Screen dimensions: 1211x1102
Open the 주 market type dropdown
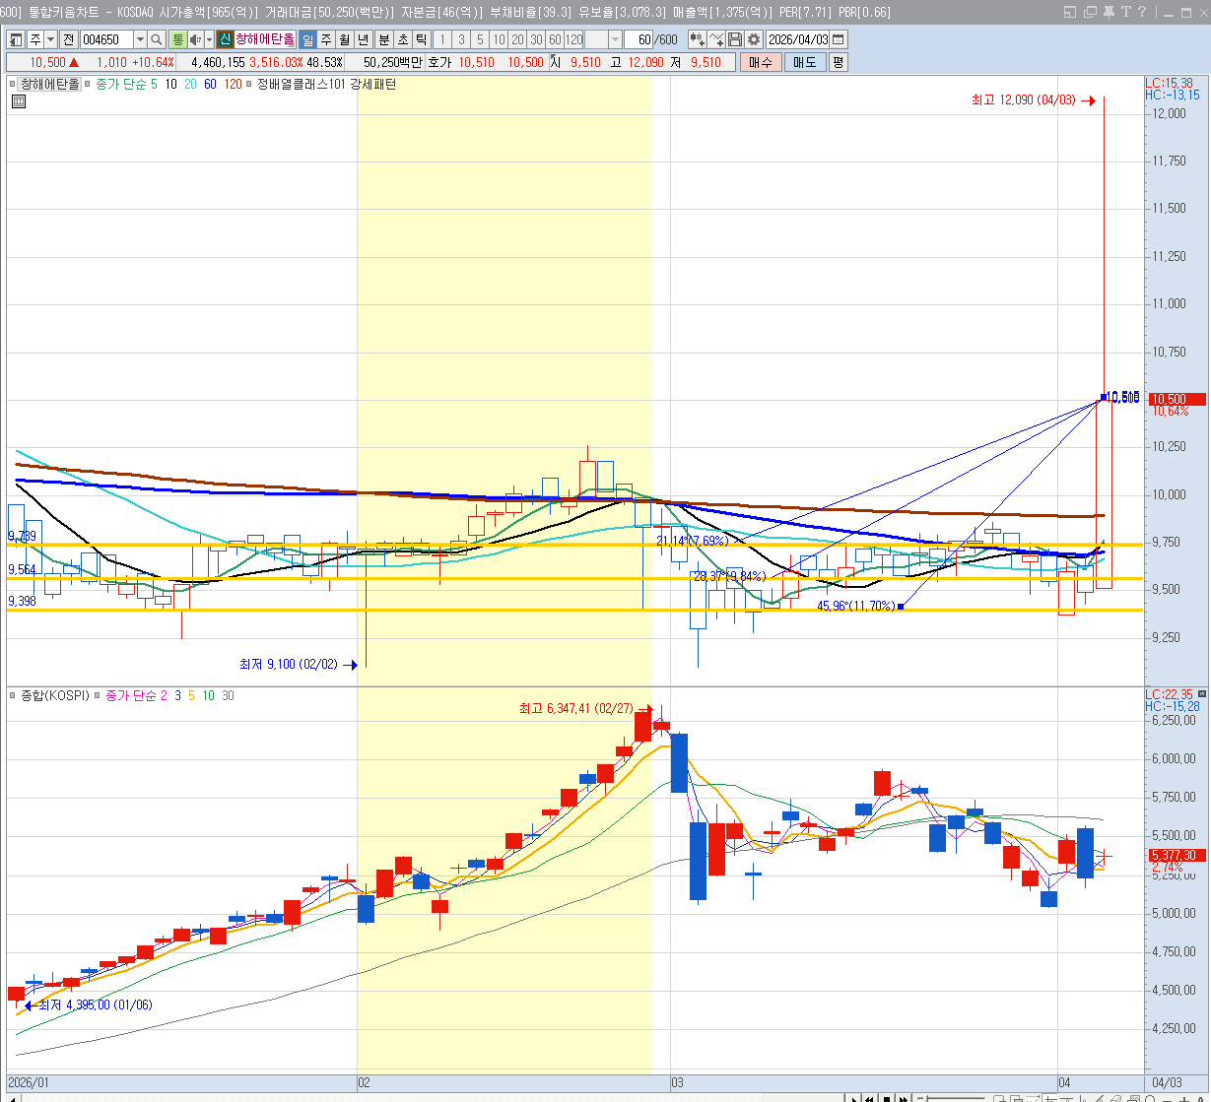(50, 39)
